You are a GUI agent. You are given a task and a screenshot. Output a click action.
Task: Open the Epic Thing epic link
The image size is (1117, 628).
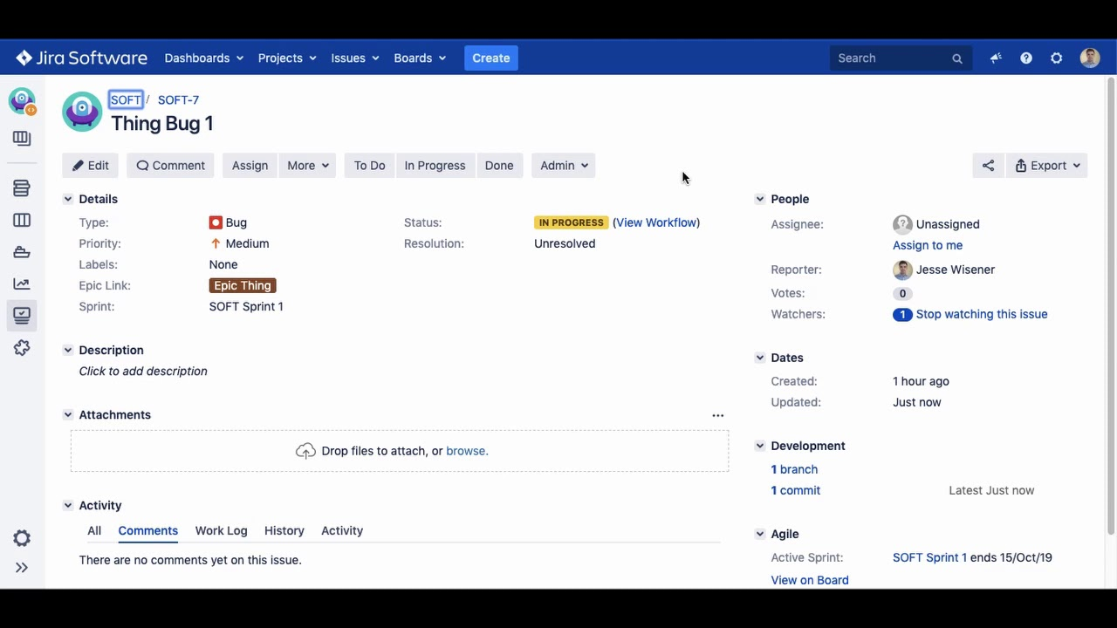pyautogui.click(x=243, y=286)
